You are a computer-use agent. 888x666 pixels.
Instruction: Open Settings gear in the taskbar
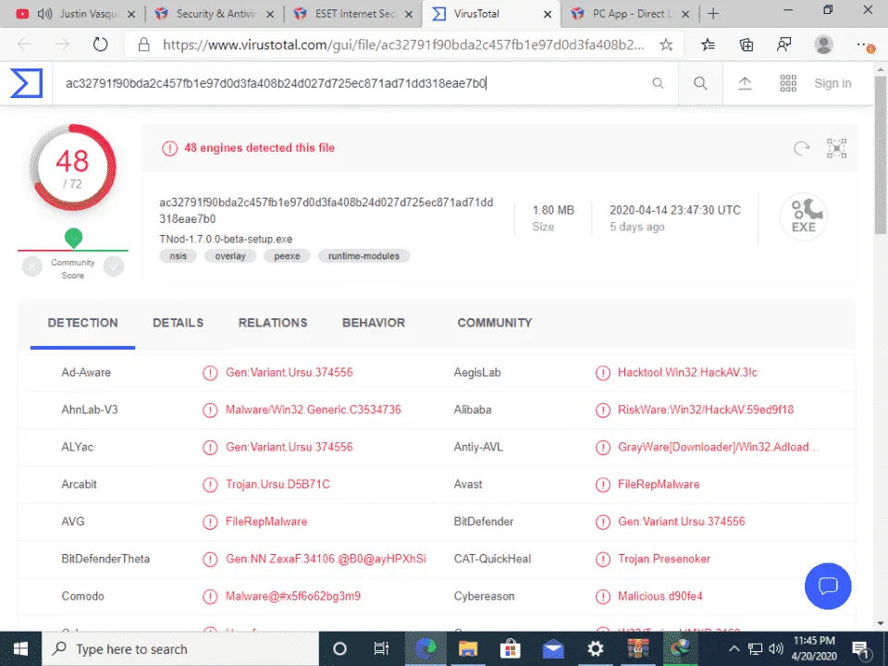[x=595, y=649]
